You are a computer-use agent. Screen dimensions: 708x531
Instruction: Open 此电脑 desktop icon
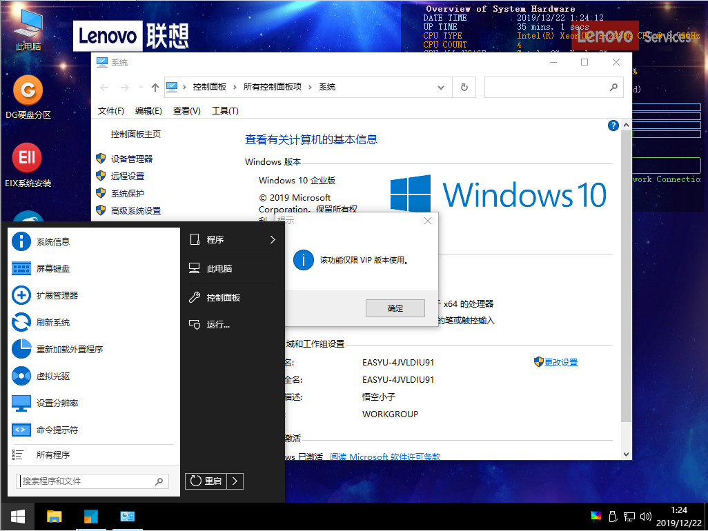pos(28,30)
